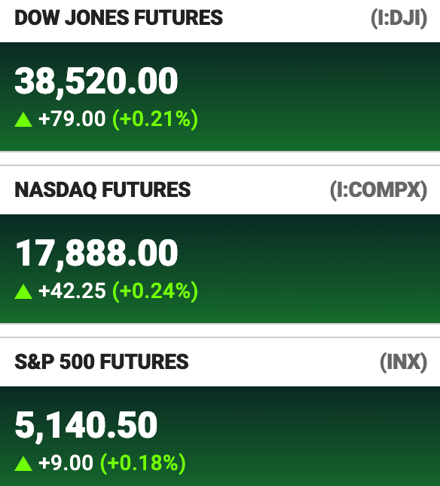Click the +42.25 point change value
This screenshot has width=440, height=486.
click(x=72, y=291)
